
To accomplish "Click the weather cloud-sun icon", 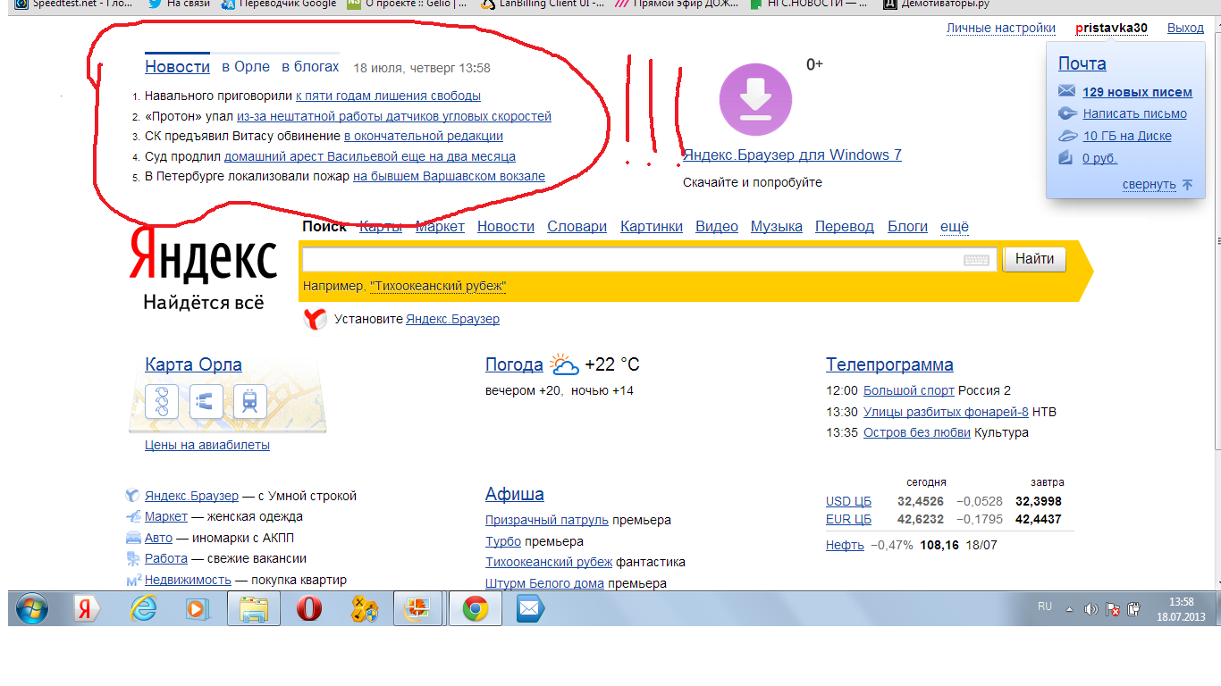I will click(x=564, y=364).
